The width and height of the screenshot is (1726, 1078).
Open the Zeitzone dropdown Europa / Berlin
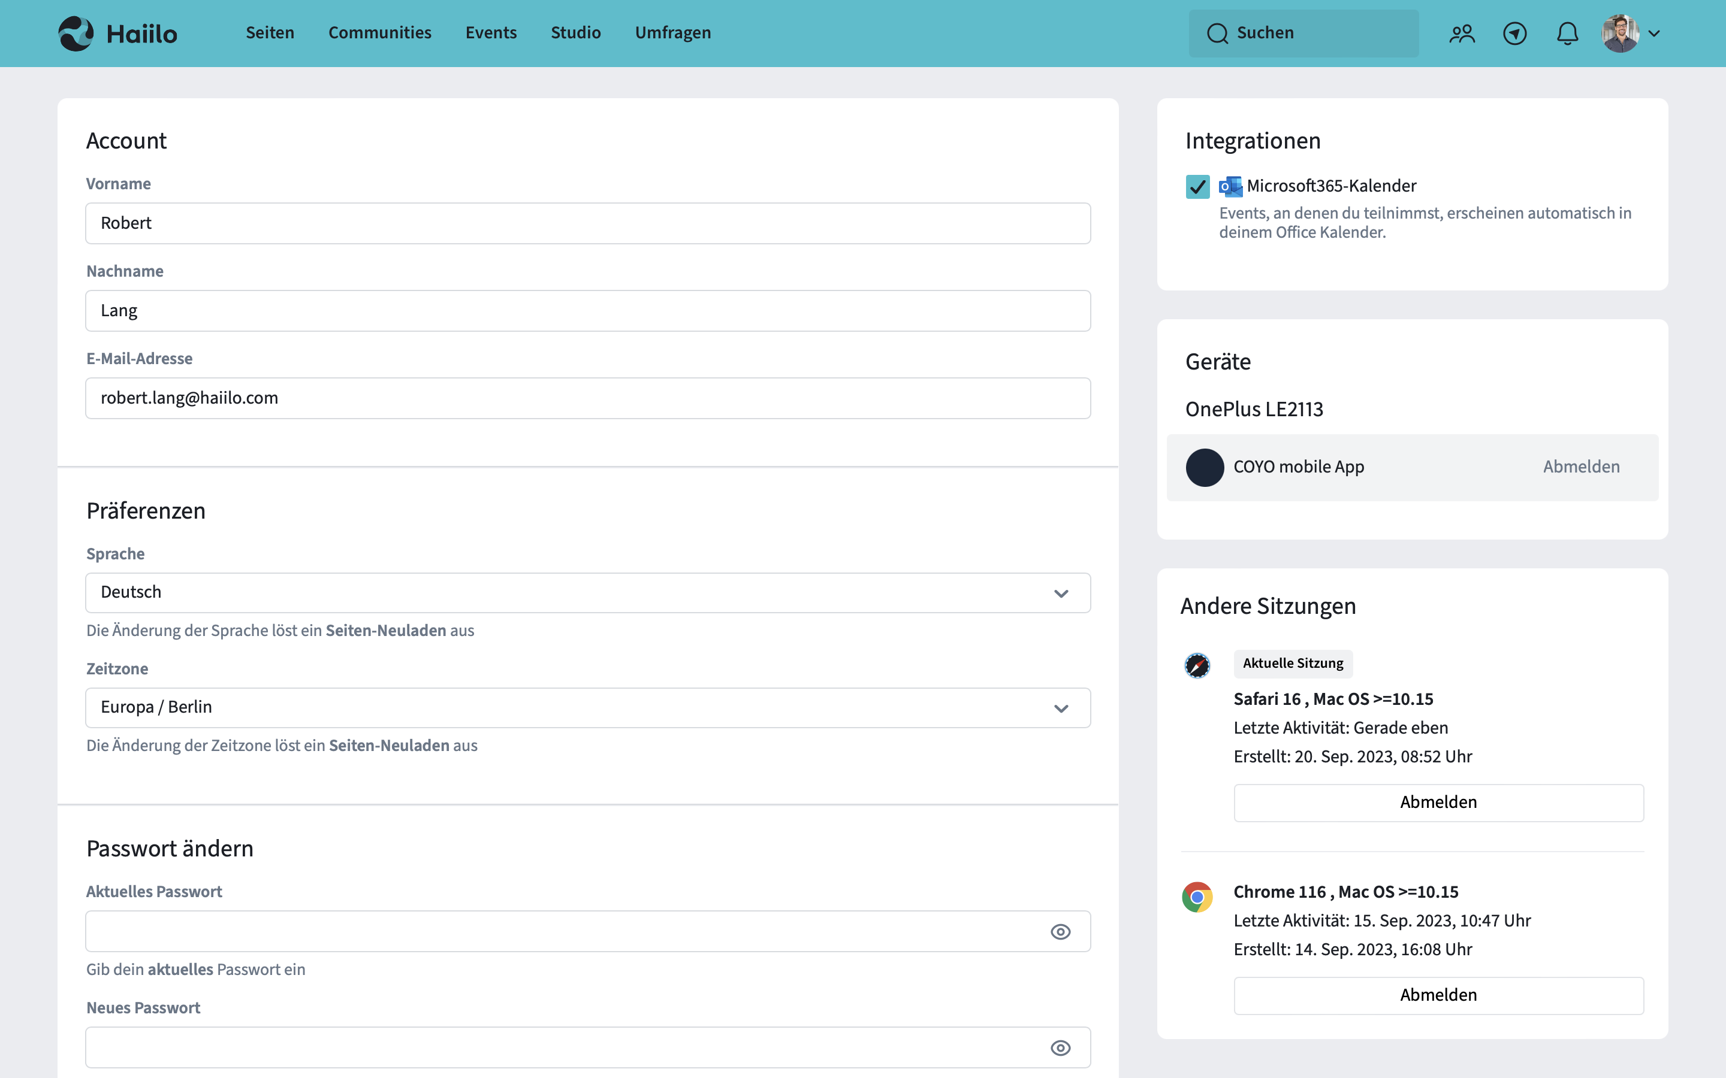pyautogui.click(x=588, y=707)
